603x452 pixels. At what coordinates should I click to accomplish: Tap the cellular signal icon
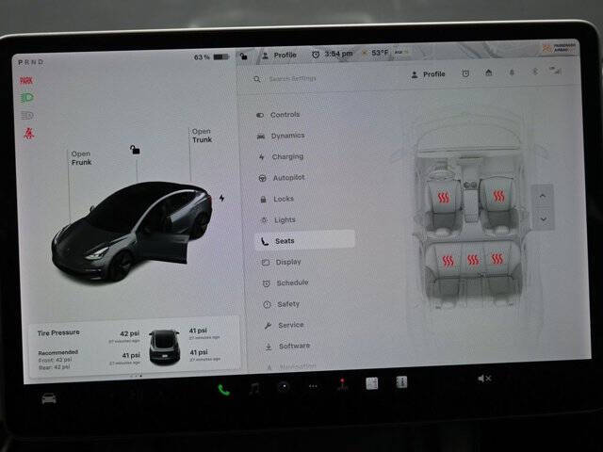556,71
